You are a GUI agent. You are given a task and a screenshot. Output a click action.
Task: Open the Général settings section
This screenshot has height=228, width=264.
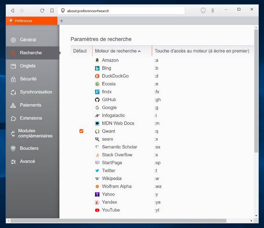click(x=32, y=40)
